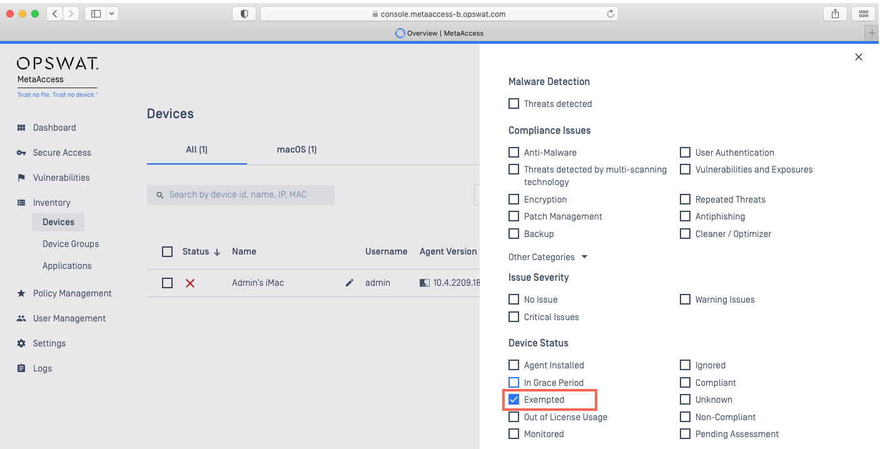This screenshot has width=880, height=449.
Task: Sort by the Agent Version column header
Action: (448, 251)
